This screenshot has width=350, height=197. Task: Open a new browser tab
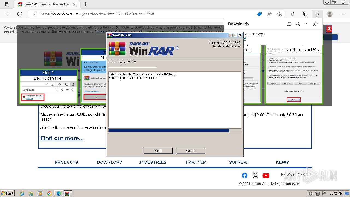pos(86,4)
